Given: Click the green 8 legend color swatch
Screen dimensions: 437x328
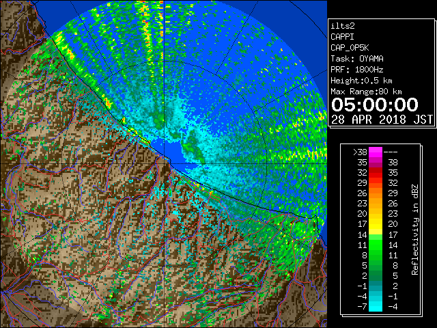Looking at the screenshot, I should [376, 255].
